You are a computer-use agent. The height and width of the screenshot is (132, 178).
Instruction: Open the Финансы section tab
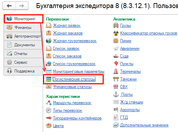[23, 28]
